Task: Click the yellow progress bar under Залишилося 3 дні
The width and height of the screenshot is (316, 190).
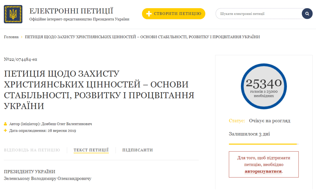Action: [x=264, y=144]
